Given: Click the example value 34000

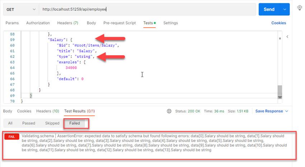Looking at the screenshot, I should [71, 68].
